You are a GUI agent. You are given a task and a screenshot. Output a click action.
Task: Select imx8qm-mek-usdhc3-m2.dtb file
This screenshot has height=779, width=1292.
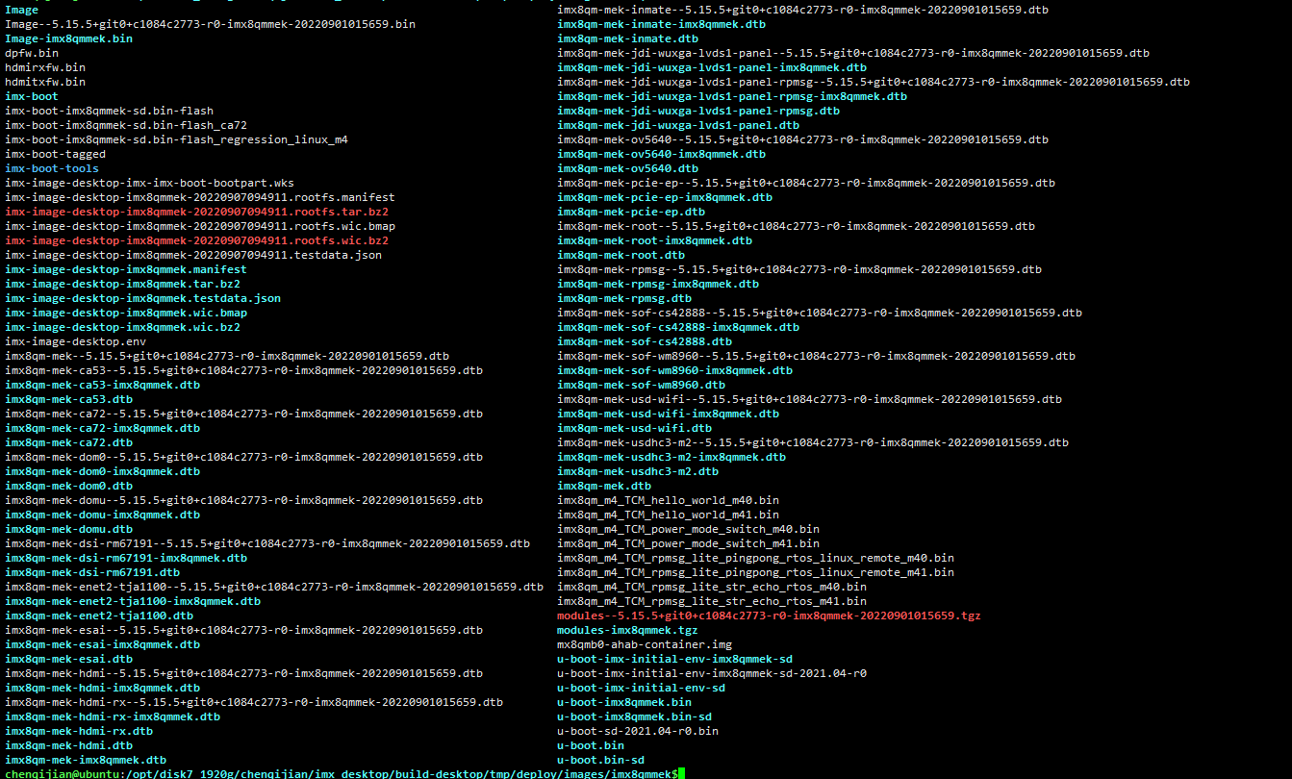[638, 471]
